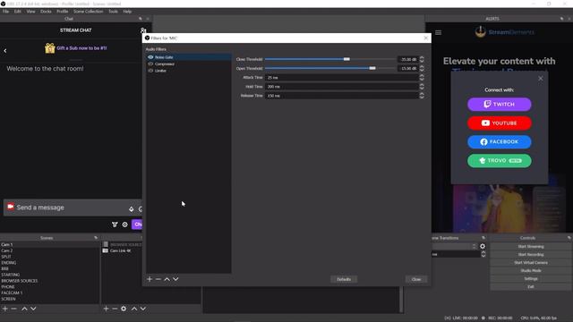Enable Studio Mode in Controls
This screenshot has height=322, width=573.
[x=531, y=270]
